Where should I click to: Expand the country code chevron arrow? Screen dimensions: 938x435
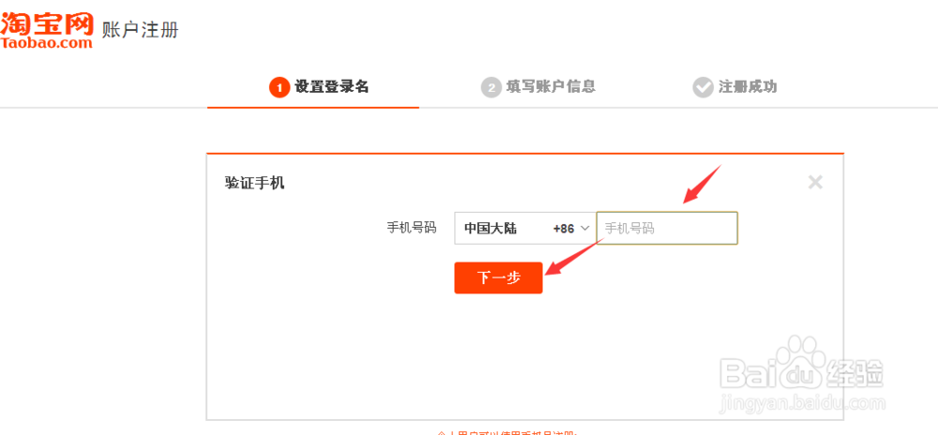(585, 228)
